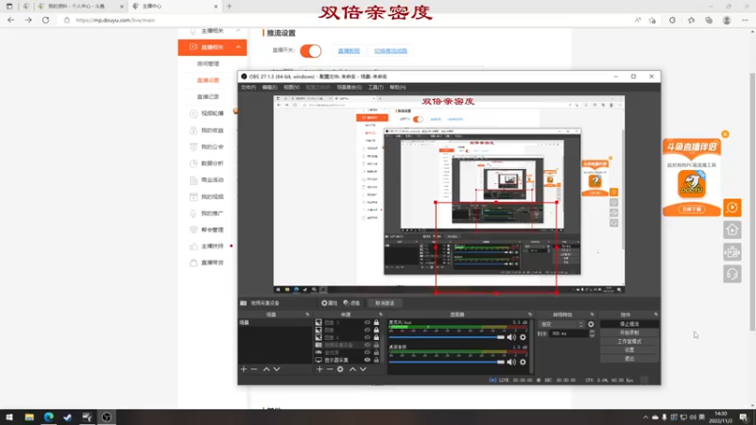Screen dimensions: 756x425
Task: Open 桌面音频 audio settings gear
Action: 523,362
